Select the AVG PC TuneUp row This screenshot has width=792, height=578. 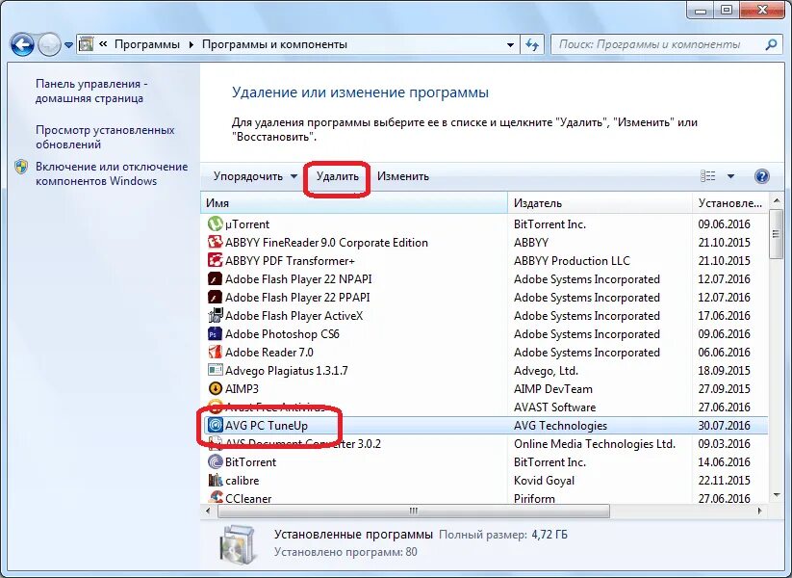click(x=485, y=425)
